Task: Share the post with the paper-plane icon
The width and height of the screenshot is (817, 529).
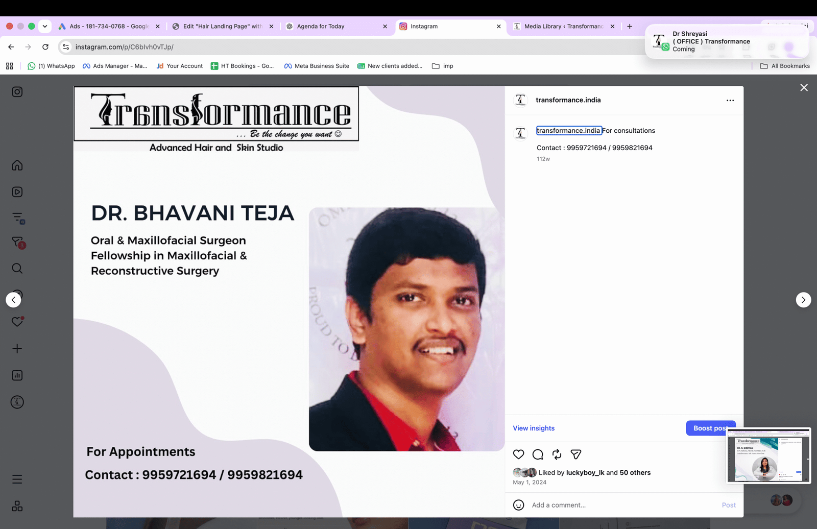Action: click(x=576, y=454)
